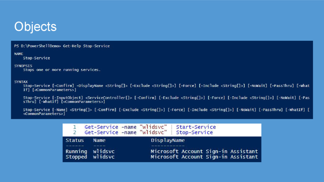
Task: Click the Running status value
Action: [x=76, y=151]
